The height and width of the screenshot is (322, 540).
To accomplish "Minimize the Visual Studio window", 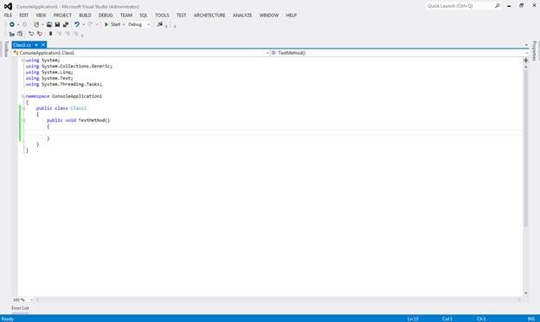I will (509, 6).
